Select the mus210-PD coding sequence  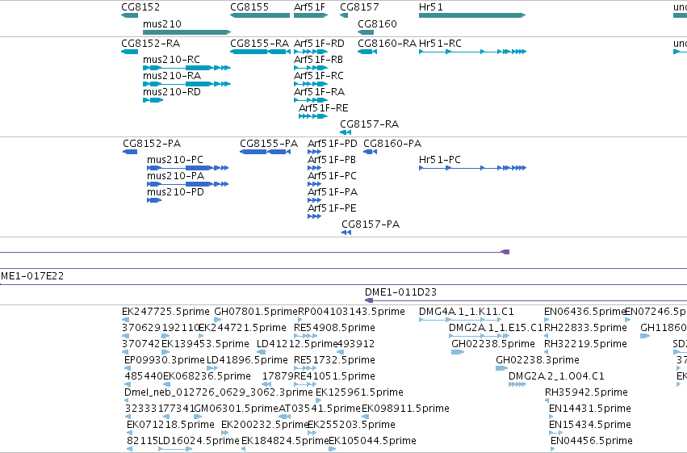coord(154,200)
